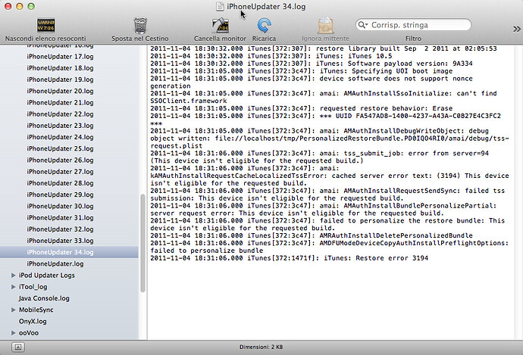Click the Ignora mittente icon
Screen dimensions: 523x355
pyautogui.click(x=325, y=25)
